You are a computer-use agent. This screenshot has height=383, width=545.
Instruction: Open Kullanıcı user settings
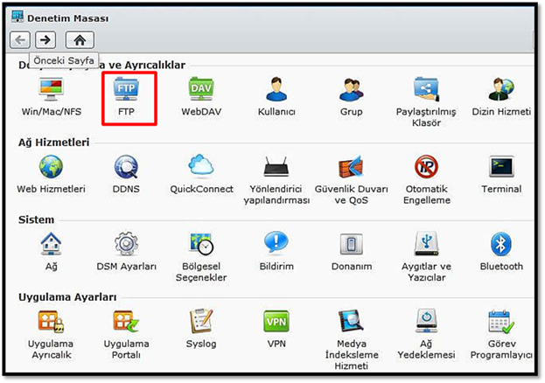coord(276,92)
